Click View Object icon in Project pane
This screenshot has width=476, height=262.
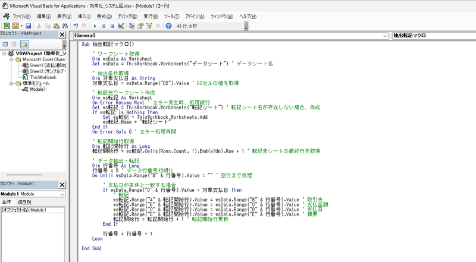point(14,45)
